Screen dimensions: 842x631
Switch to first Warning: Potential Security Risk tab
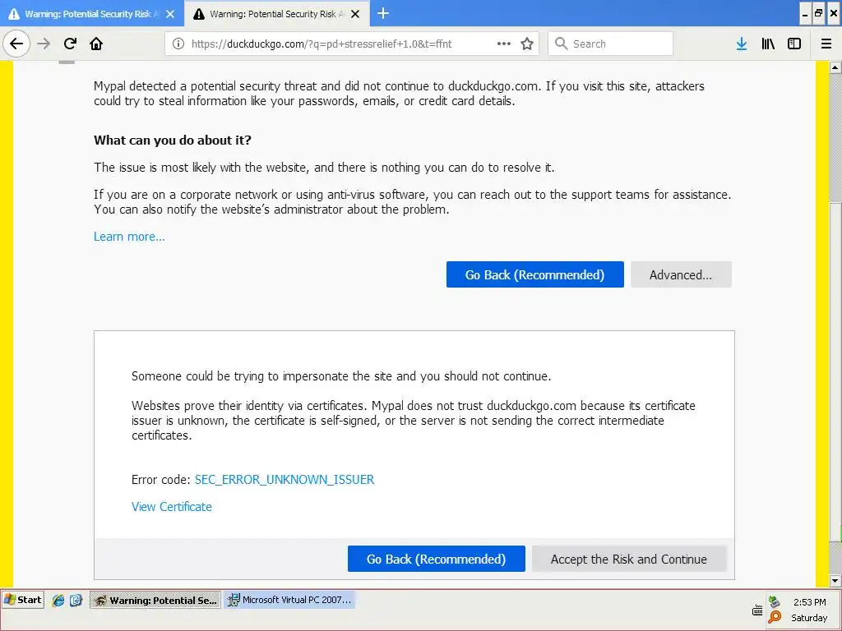(x=92, y=14)
